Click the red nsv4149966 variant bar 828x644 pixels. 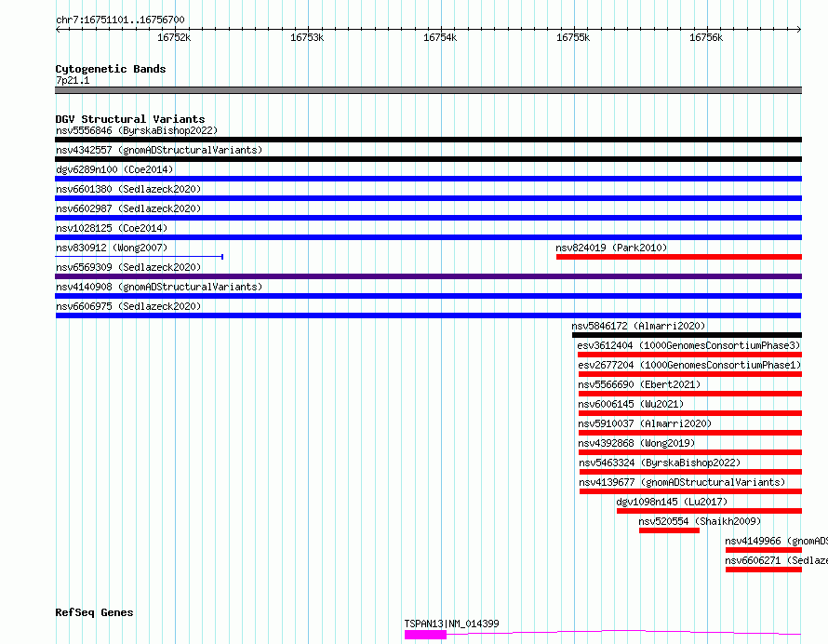[764, 550]
